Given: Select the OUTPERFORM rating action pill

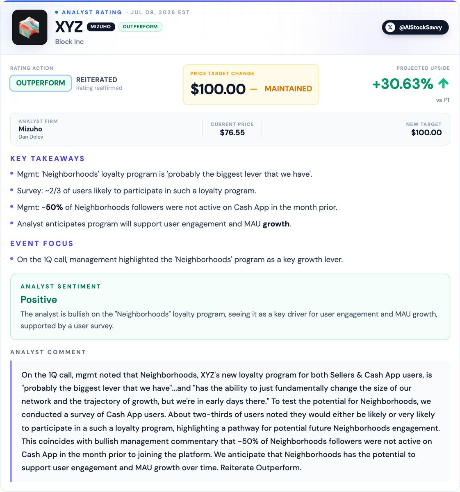Looking at the screenshot, I should [x=41, y=83].
